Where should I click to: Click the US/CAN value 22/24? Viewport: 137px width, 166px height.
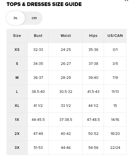tap(115, 148)
